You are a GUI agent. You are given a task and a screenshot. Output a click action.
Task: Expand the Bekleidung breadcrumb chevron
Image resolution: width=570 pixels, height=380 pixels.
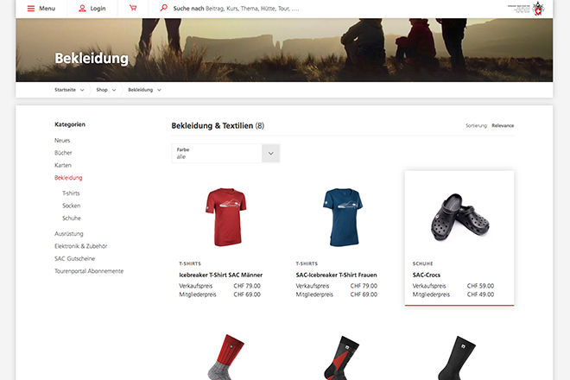pyautogui.click(x=159, y=90)
